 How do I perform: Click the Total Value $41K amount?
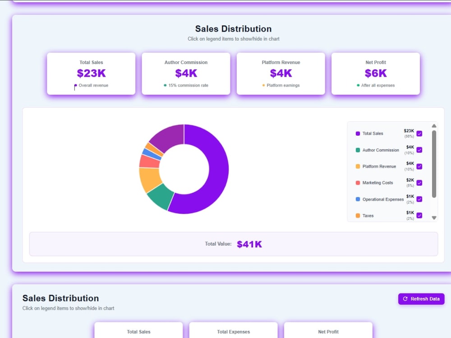tap(249, 244)
